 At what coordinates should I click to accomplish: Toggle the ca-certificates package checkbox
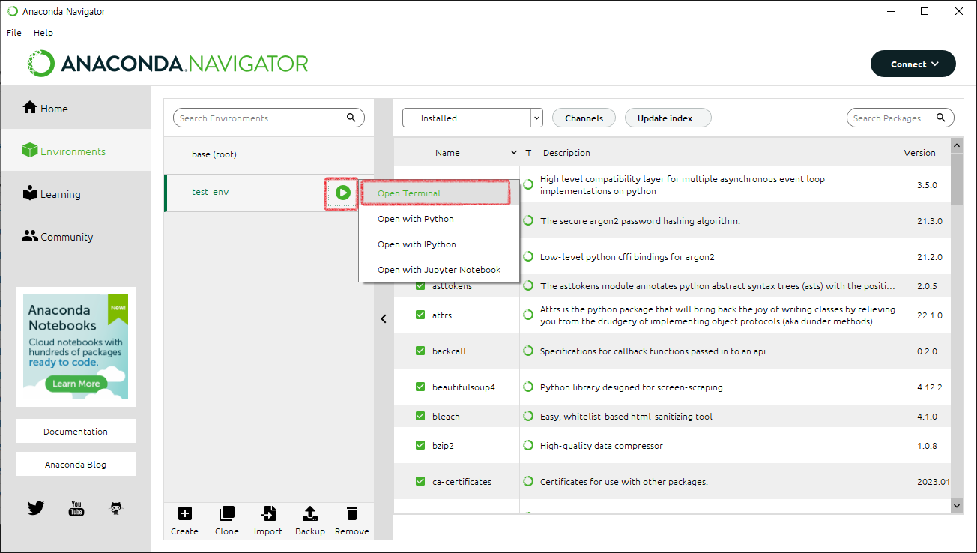(x=420, y=481)
